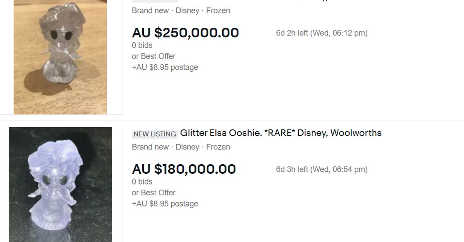Click 'Brand new' on the $180,000 listing

[x=150, y=147]
